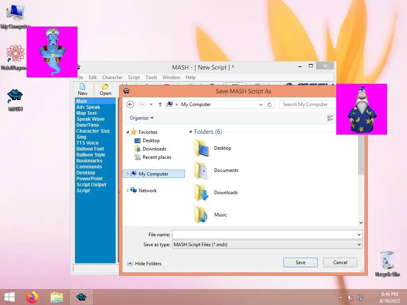The width and height of the screenshot is (407, 305).
Task: Open the Edit menu in MASH
Action: pos(92,77)
